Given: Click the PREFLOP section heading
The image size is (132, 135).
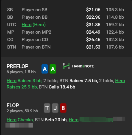Looking at the screenshot, I should click(x=18, y=66).
